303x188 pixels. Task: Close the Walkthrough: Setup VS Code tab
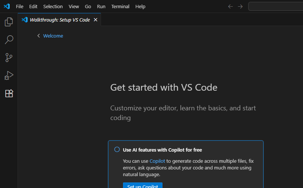pyautogui.click(x=95, y=20)
